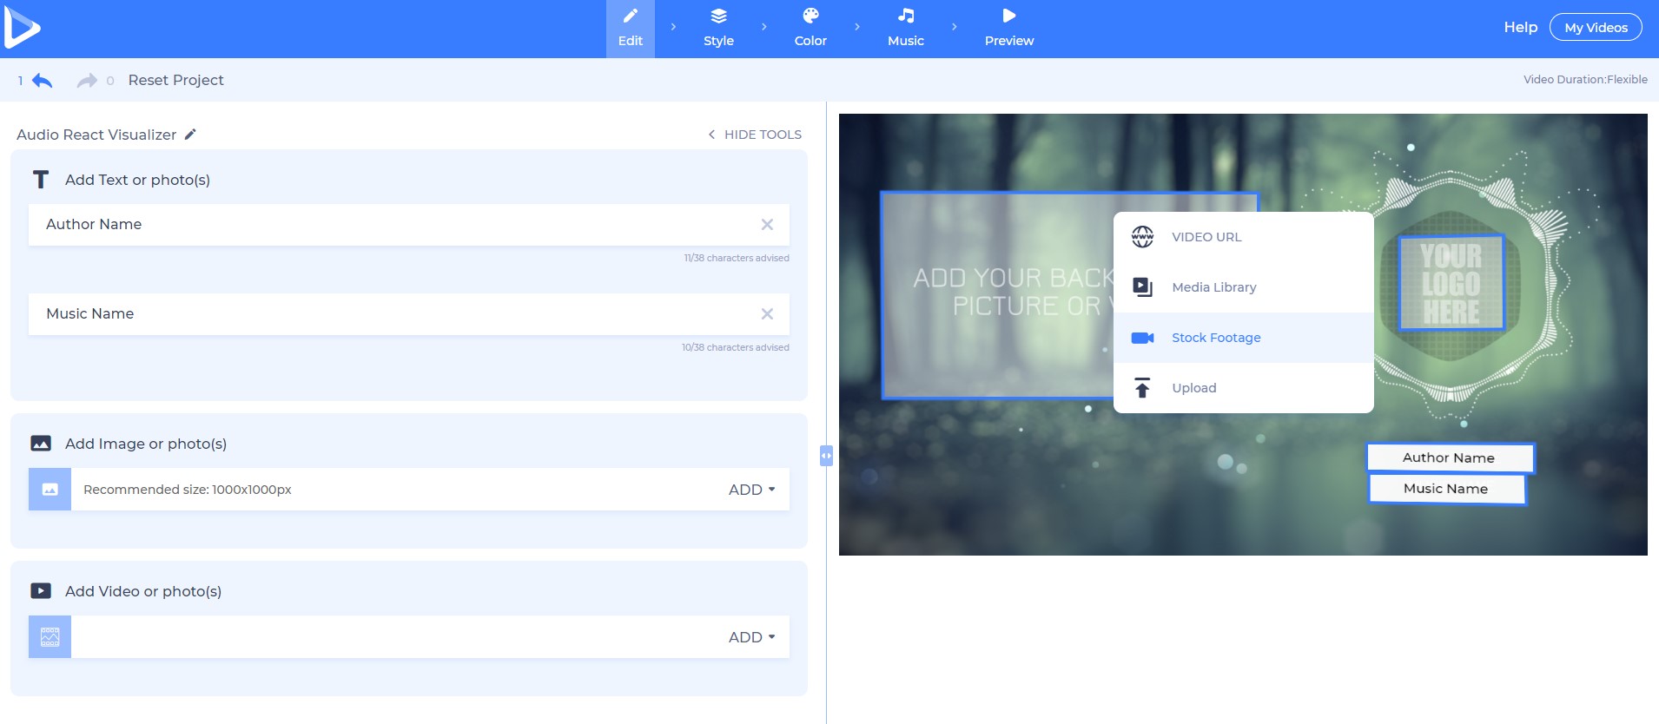This screenshot has width=1659, height=724.
Task: Hide the tools panel
Action: coord(754,135)
